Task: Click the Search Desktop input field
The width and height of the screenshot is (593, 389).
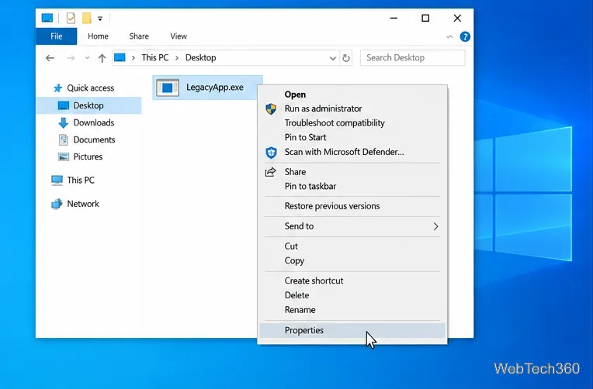Action: click(x=413, y=57)
